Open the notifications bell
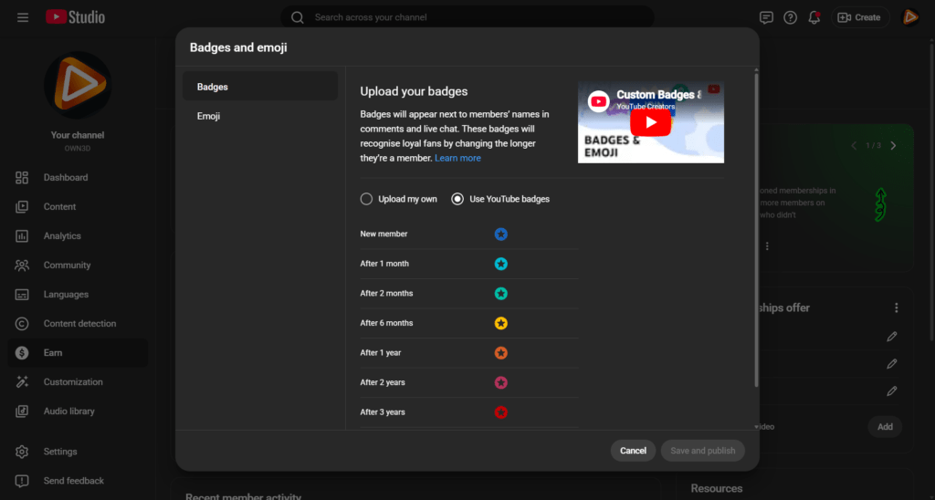The height and width of the screenshot is (500, 935). tap(814, 17)
